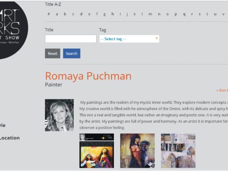Viewport: 228px width, 171px height.
Task: Go to previous artist Ron link
Action: click(x=222, y=90)
